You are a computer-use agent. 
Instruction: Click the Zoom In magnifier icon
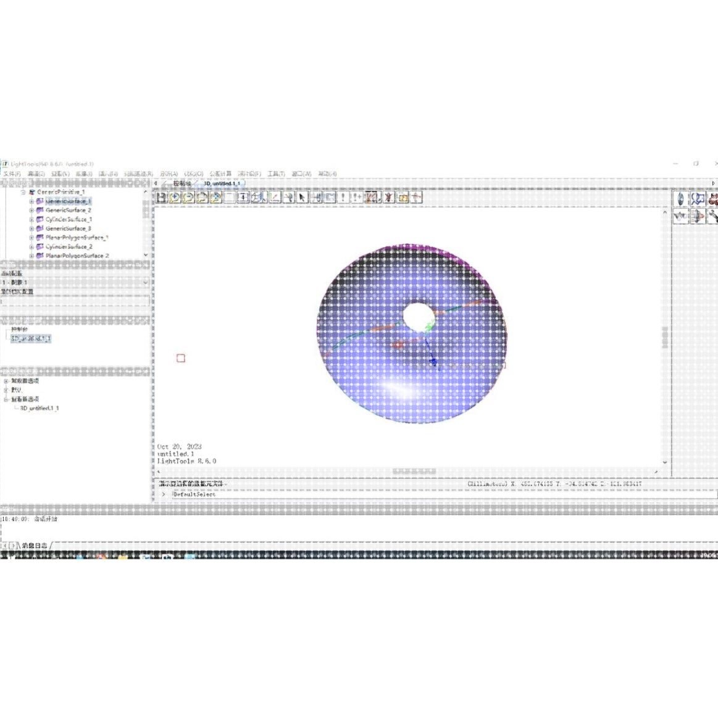pyautogui.click(x=175, y=198)
